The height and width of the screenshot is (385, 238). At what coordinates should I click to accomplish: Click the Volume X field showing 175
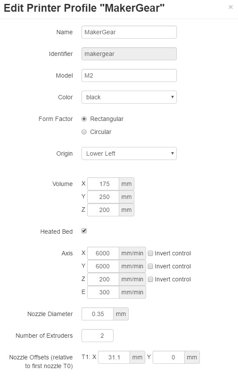click(103, 184)
